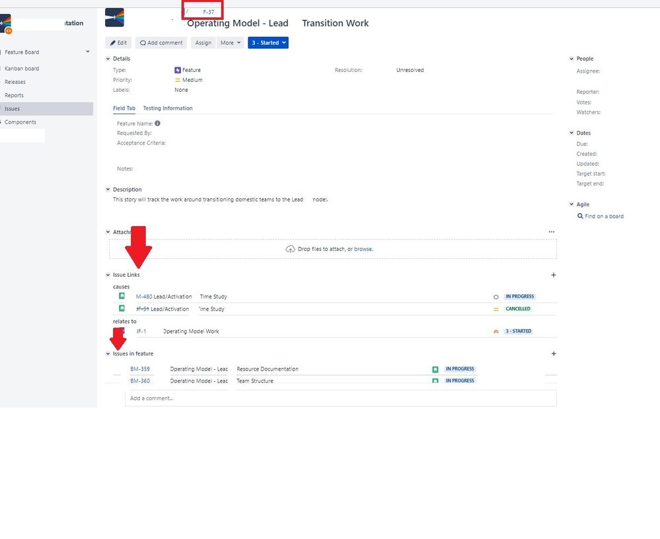Click the 3 - Started priority chevron icon

[x=496, y=331]
